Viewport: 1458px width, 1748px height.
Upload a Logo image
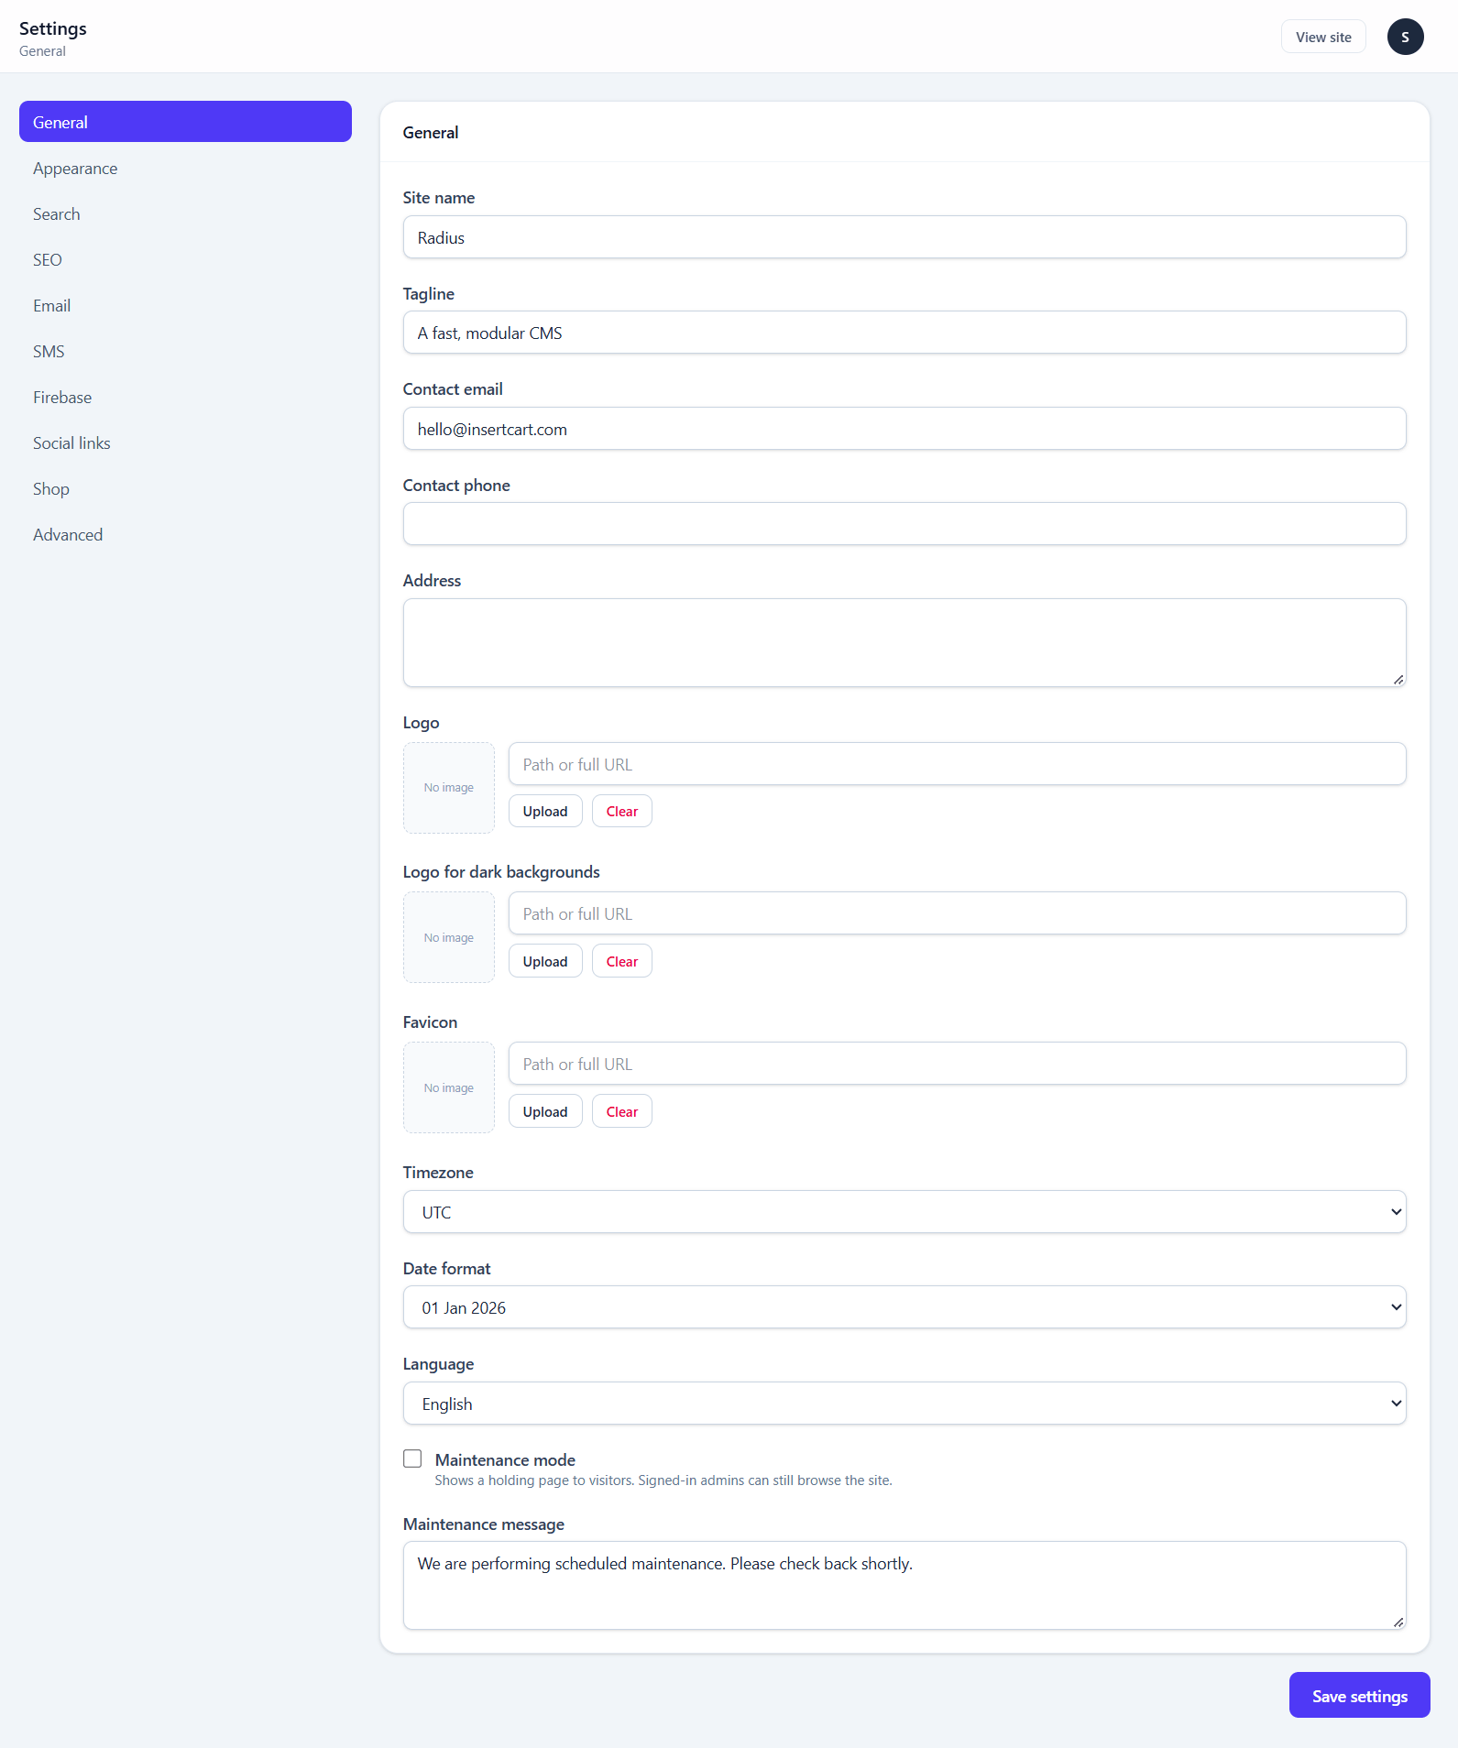point(545,812)
